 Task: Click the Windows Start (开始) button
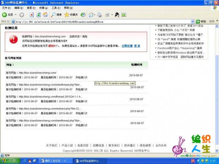[x=10, y=161]
